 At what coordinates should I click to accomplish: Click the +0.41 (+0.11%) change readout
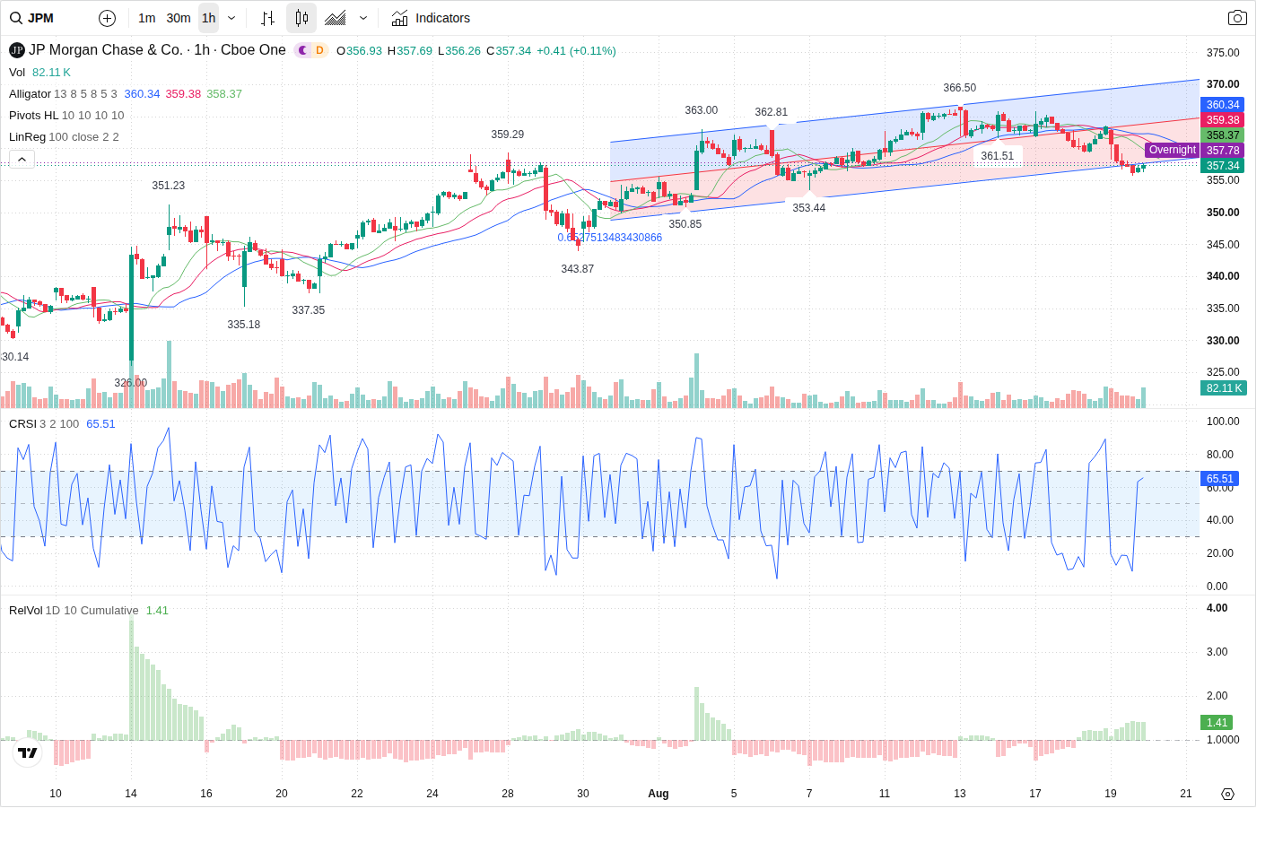point(576,51)
